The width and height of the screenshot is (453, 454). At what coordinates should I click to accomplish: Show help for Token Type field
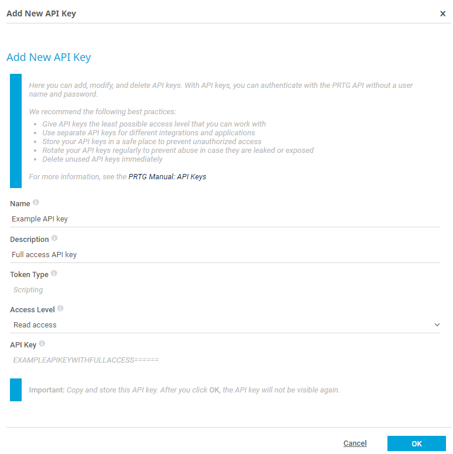pyautogui.click(x=54, y=274)
